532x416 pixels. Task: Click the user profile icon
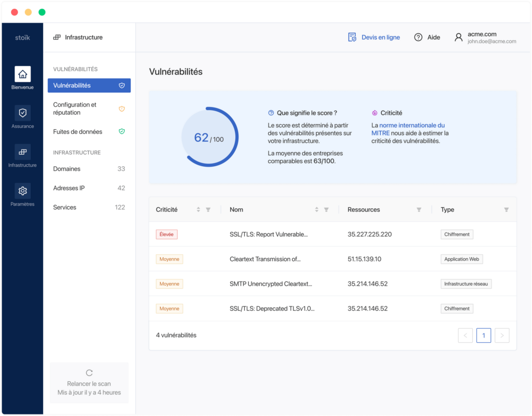458,37
